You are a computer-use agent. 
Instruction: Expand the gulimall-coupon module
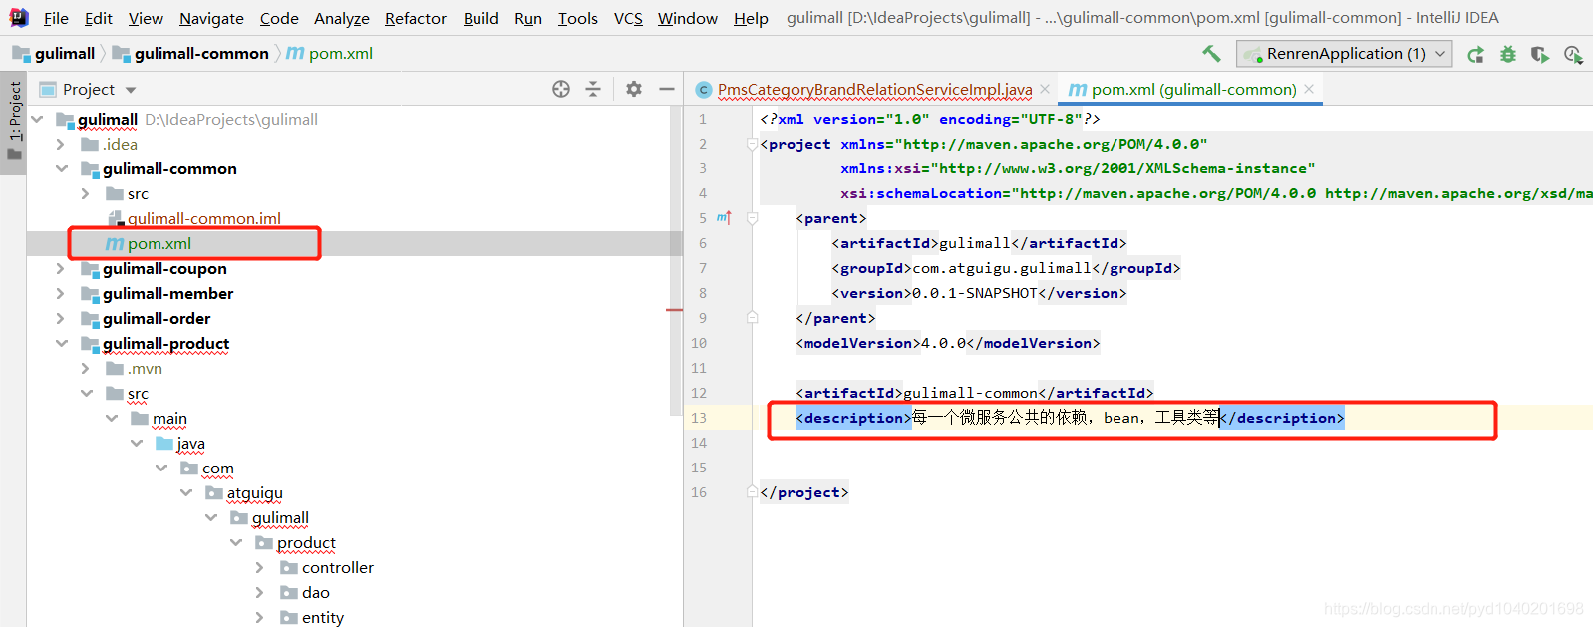point(61,268)
